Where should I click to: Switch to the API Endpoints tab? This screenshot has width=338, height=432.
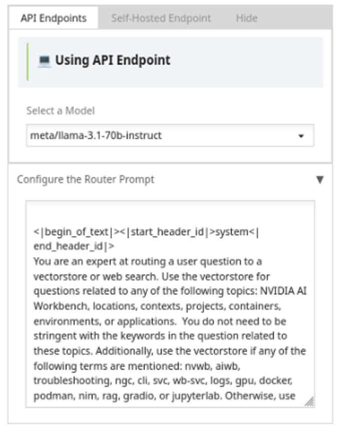pos(54,19)
